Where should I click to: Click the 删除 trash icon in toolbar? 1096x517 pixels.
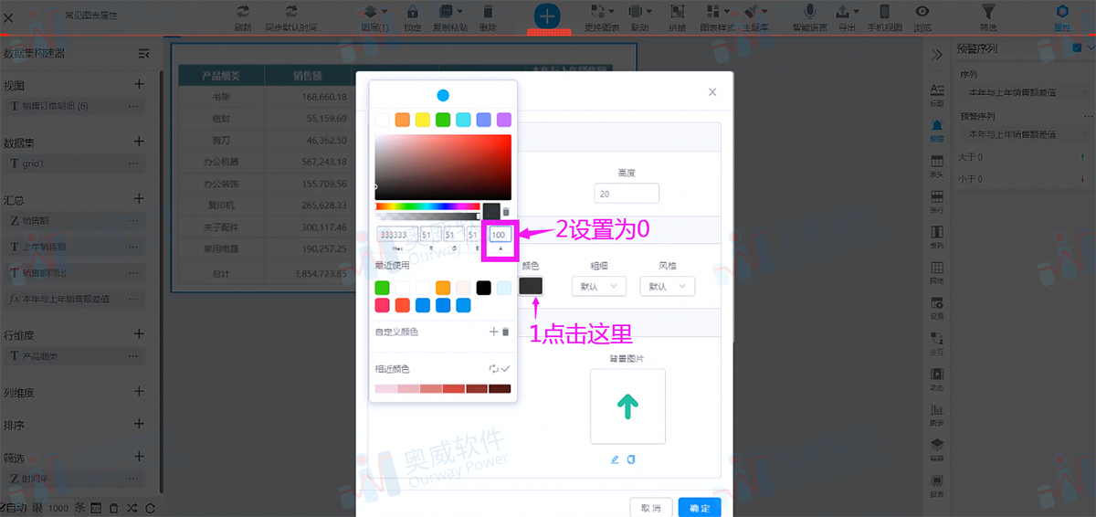click(488, 12)
